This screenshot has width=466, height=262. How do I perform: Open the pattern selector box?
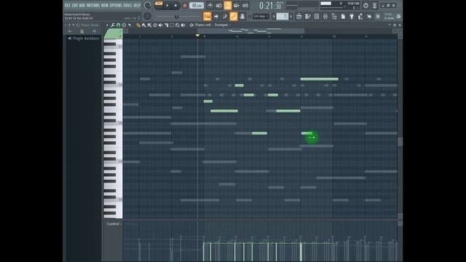pos(283,16)
